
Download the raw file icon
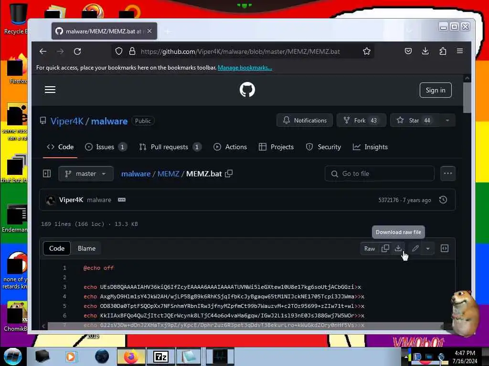[x=398, y=248]
